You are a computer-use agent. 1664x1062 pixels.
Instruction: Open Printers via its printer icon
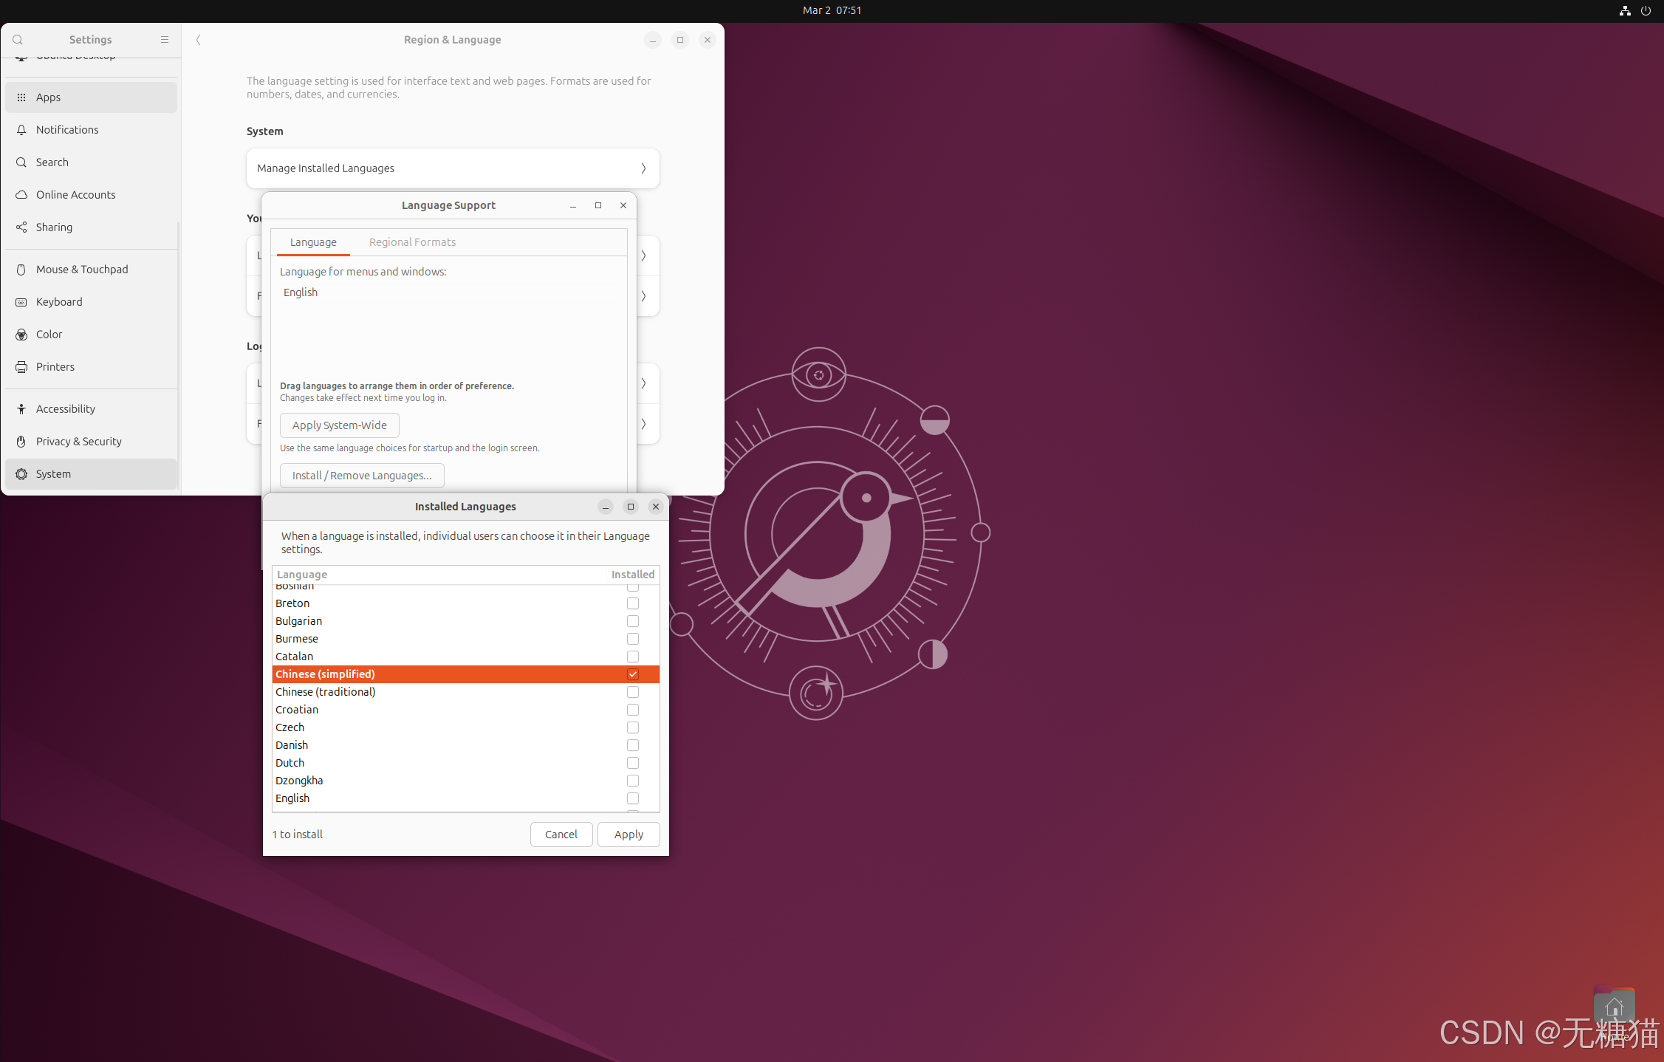pyautogui.click(x=21, y=367)
